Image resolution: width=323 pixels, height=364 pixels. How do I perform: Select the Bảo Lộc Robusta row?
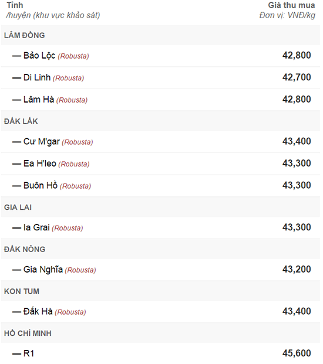tap(160, 56)
